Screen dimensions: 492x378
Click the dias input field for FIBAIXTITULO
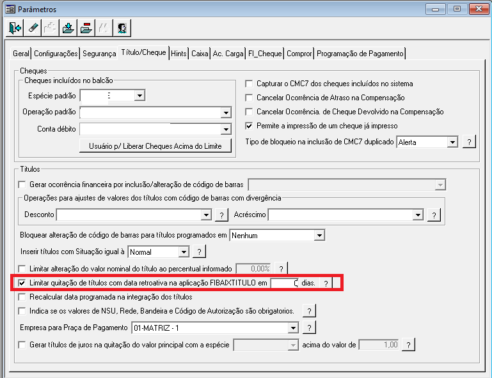[x=284, y=283]
